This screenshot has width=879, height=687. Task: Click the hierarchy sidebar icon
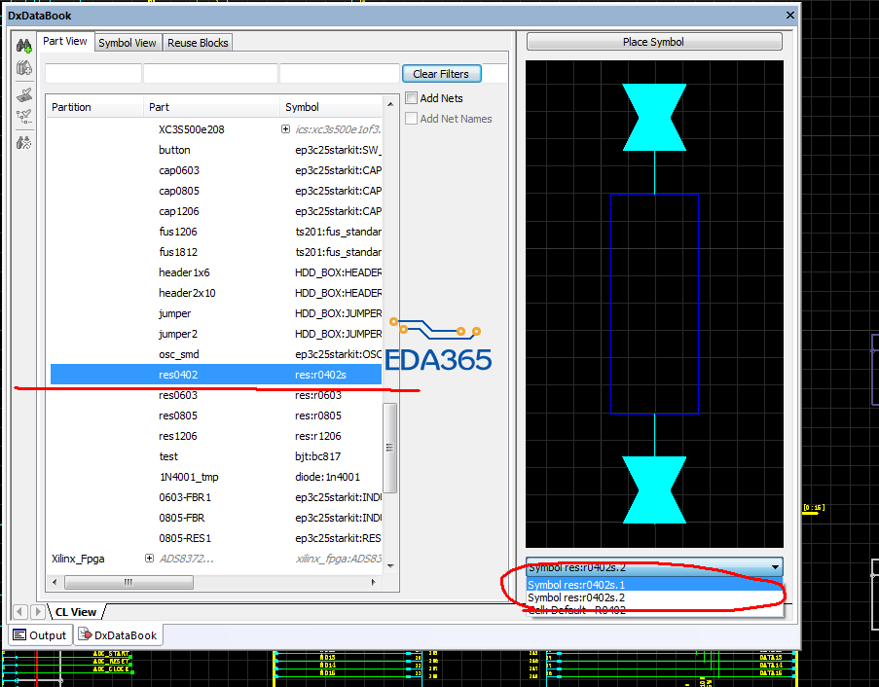pos(23,117)
